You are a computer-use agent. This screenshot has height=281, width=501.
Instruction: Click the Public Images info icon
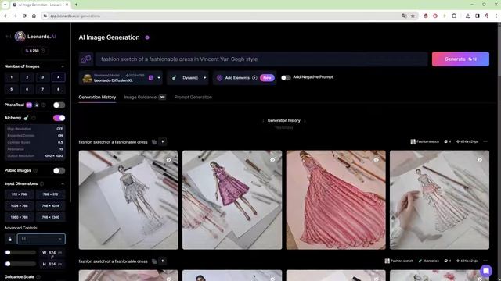[x=35, y=171]
